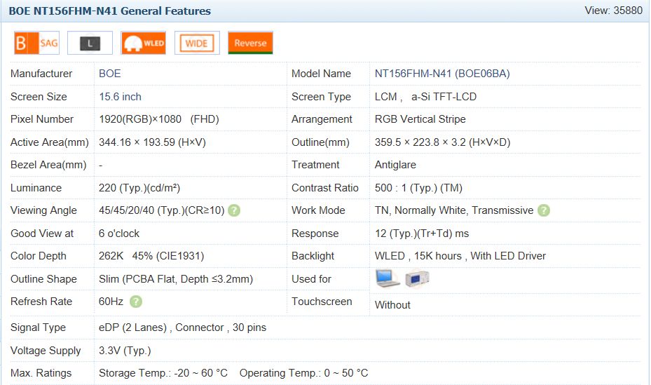Click the 60Hz refresh rate value

click(111, 302)
